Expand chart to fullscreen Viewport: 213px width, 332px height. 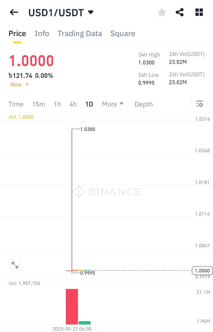15,265
